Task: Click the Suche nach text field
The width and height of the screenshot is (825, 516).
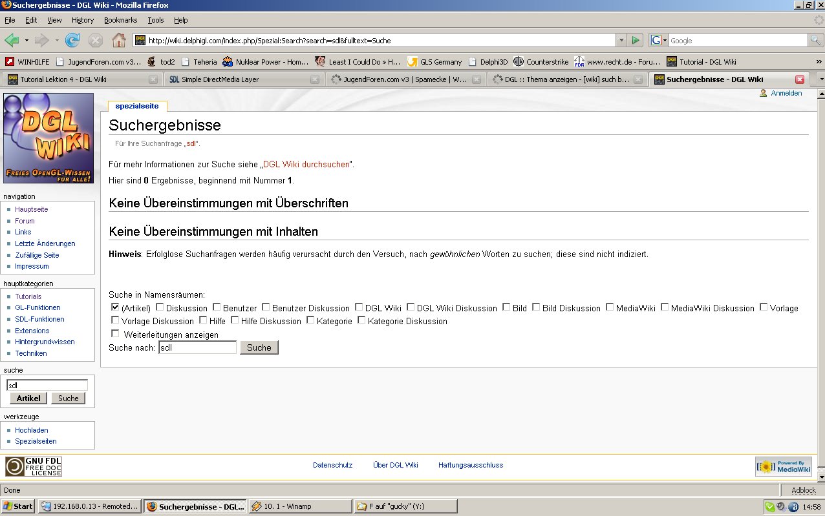Action: click(197, 347)
